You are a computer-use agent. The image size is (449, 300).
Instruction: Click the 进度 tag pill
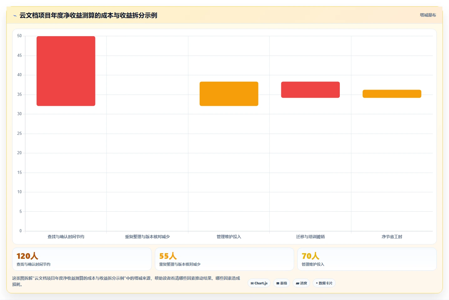(301, 283)
